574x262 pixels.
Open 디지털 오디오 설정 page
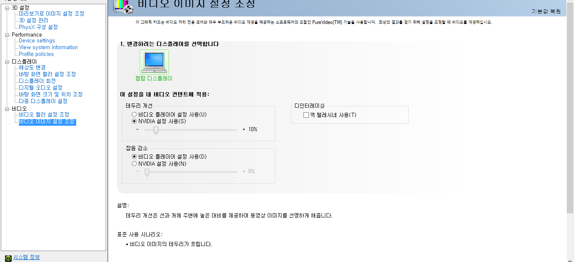(x=40, y=88)
